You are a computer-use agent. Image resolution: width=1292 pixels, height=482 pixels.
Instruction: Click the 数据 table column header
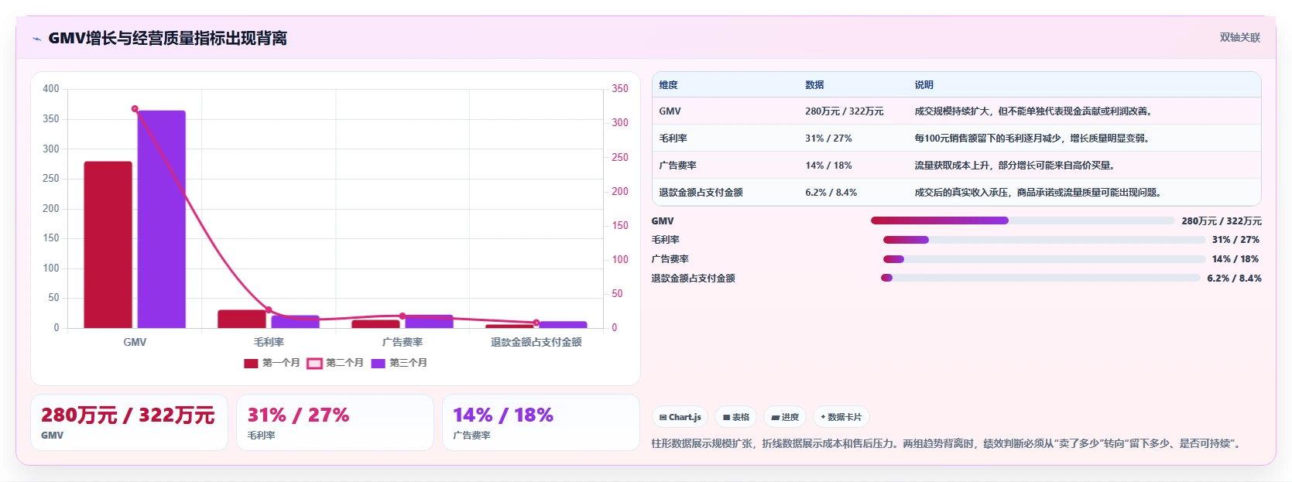pyautogui.click(x=814, y=85)
